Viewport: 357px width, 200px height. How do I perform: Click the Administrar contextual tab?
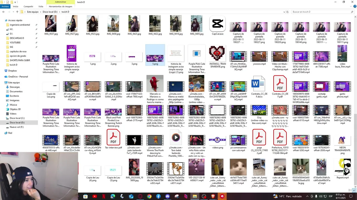pyautogui.click(x=61, y=2)
